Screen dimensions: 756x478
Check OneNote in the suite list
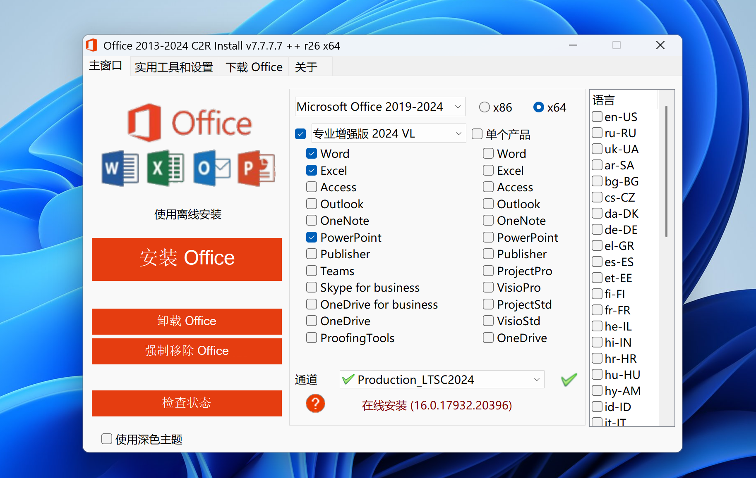coord(312,220)
